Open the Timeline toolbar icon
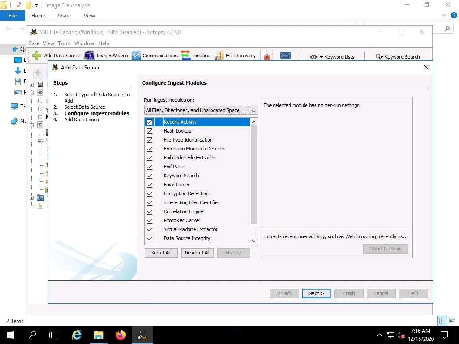The width and height of the screenshot is (459, 344). tap(186, 56)
